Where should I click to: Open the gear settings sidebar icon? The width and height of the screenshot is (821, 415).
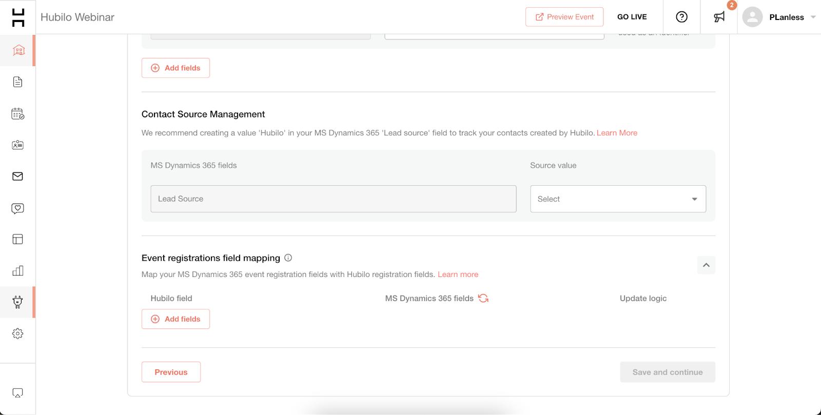pos(17,333)
